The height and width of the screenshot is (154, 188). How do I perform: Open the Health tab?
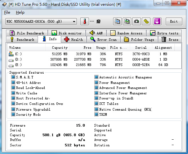(74, 40)
